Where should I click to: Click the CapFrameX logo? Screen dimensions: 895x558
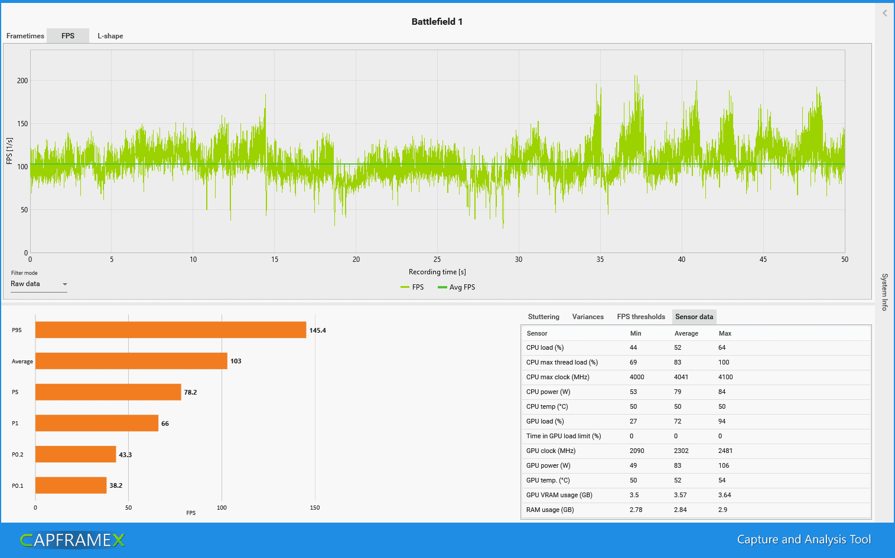pyautogui.click(x=72, y=540)
